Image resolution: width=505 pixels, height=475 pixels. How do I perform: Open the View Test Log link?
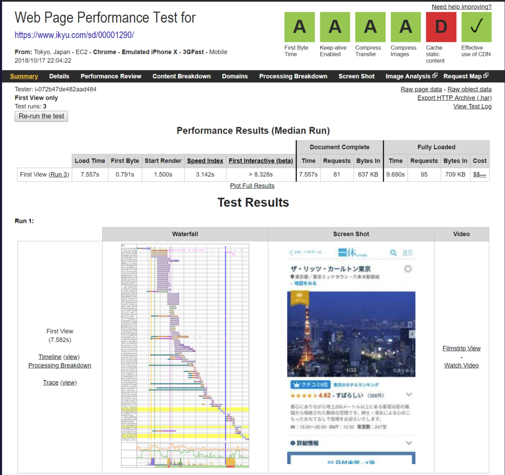tap(472, 107)
